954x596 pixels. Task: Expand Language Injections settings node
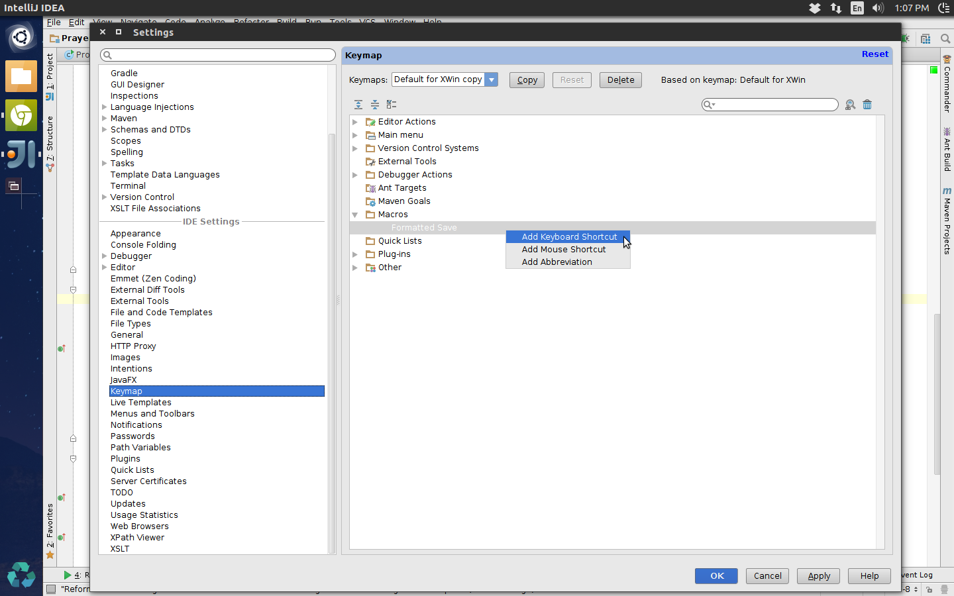coord(104,107)
